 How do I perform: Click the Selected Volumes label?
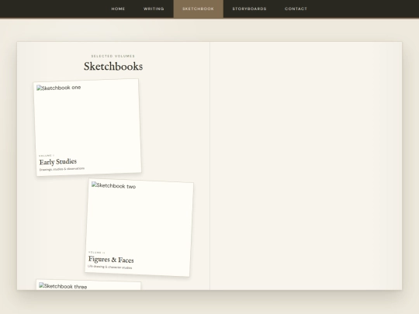point(113,56)
